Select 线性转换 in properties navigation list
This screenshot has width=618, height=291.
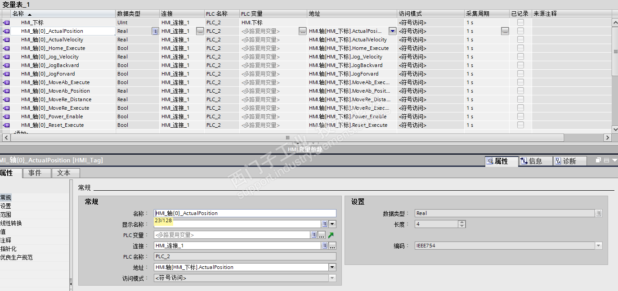click(11, 223)
